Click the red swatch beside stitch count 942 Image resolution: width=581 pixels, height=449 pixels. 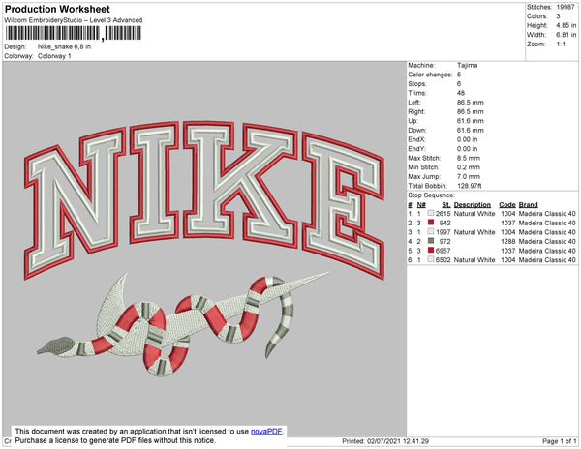431,223
